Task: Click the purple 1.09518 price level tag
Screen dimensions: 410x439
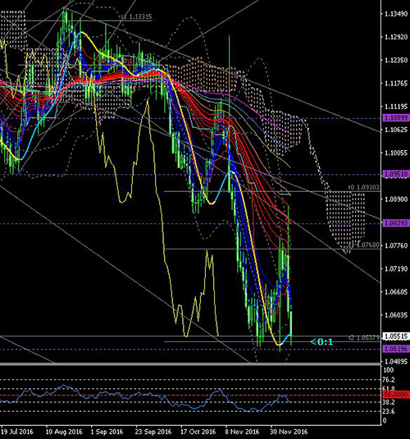Action: click(396, 174)
